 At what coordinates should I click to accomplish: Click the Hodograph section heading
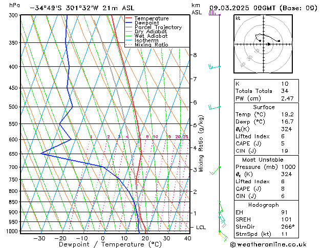coord(264,205)
